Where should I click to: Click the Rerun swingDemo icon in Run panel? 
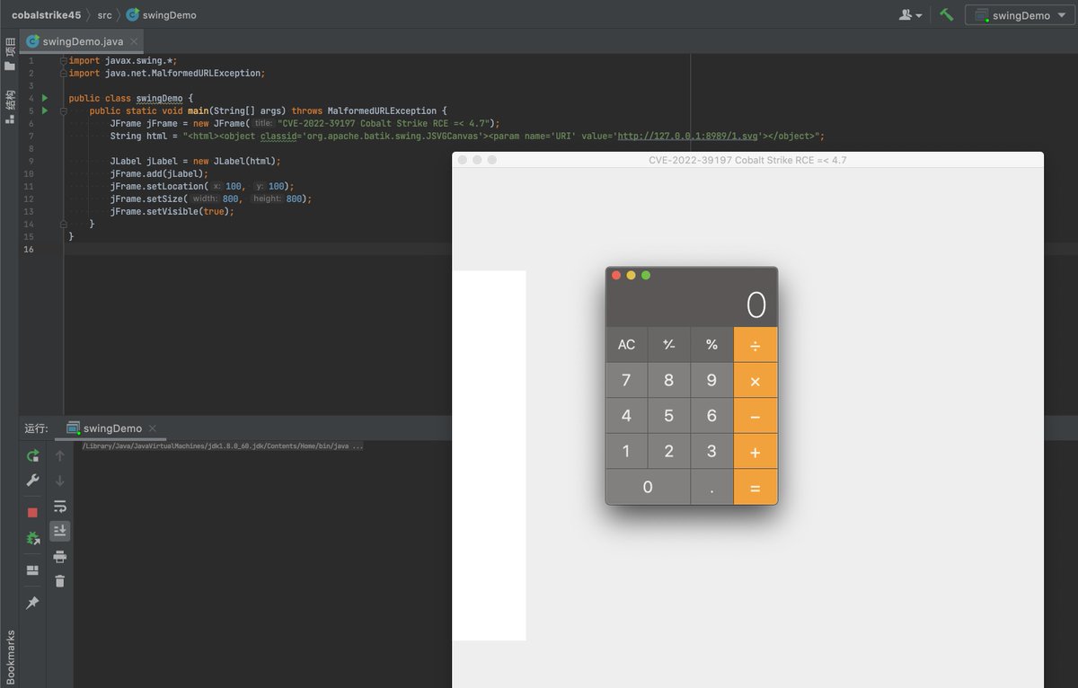click(x=32, y=455)
